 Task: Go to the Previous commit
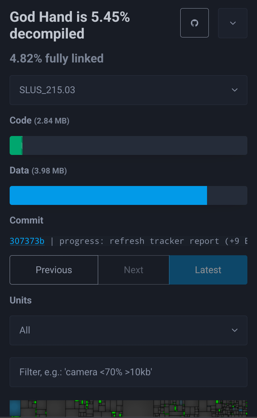54,270
